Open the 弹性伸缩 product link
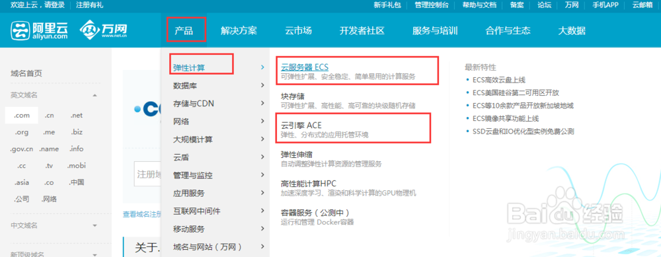This screenshot has height=257, width=661. tap(296, 155)
